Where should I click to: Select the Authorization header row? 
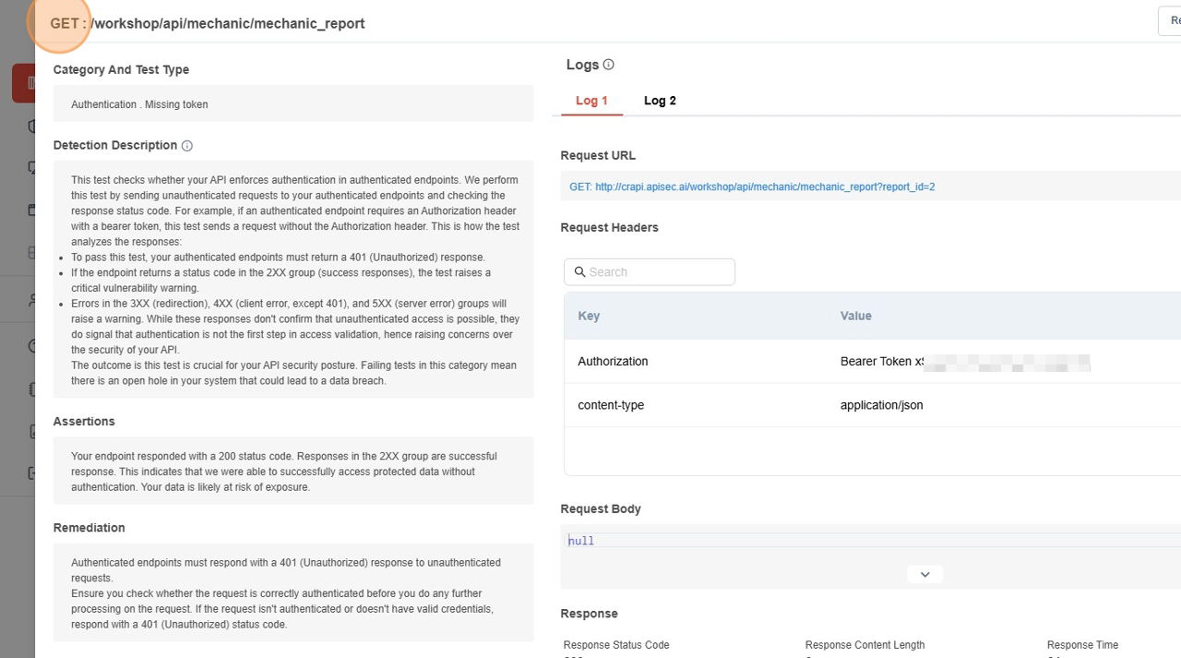pos(613,361)
